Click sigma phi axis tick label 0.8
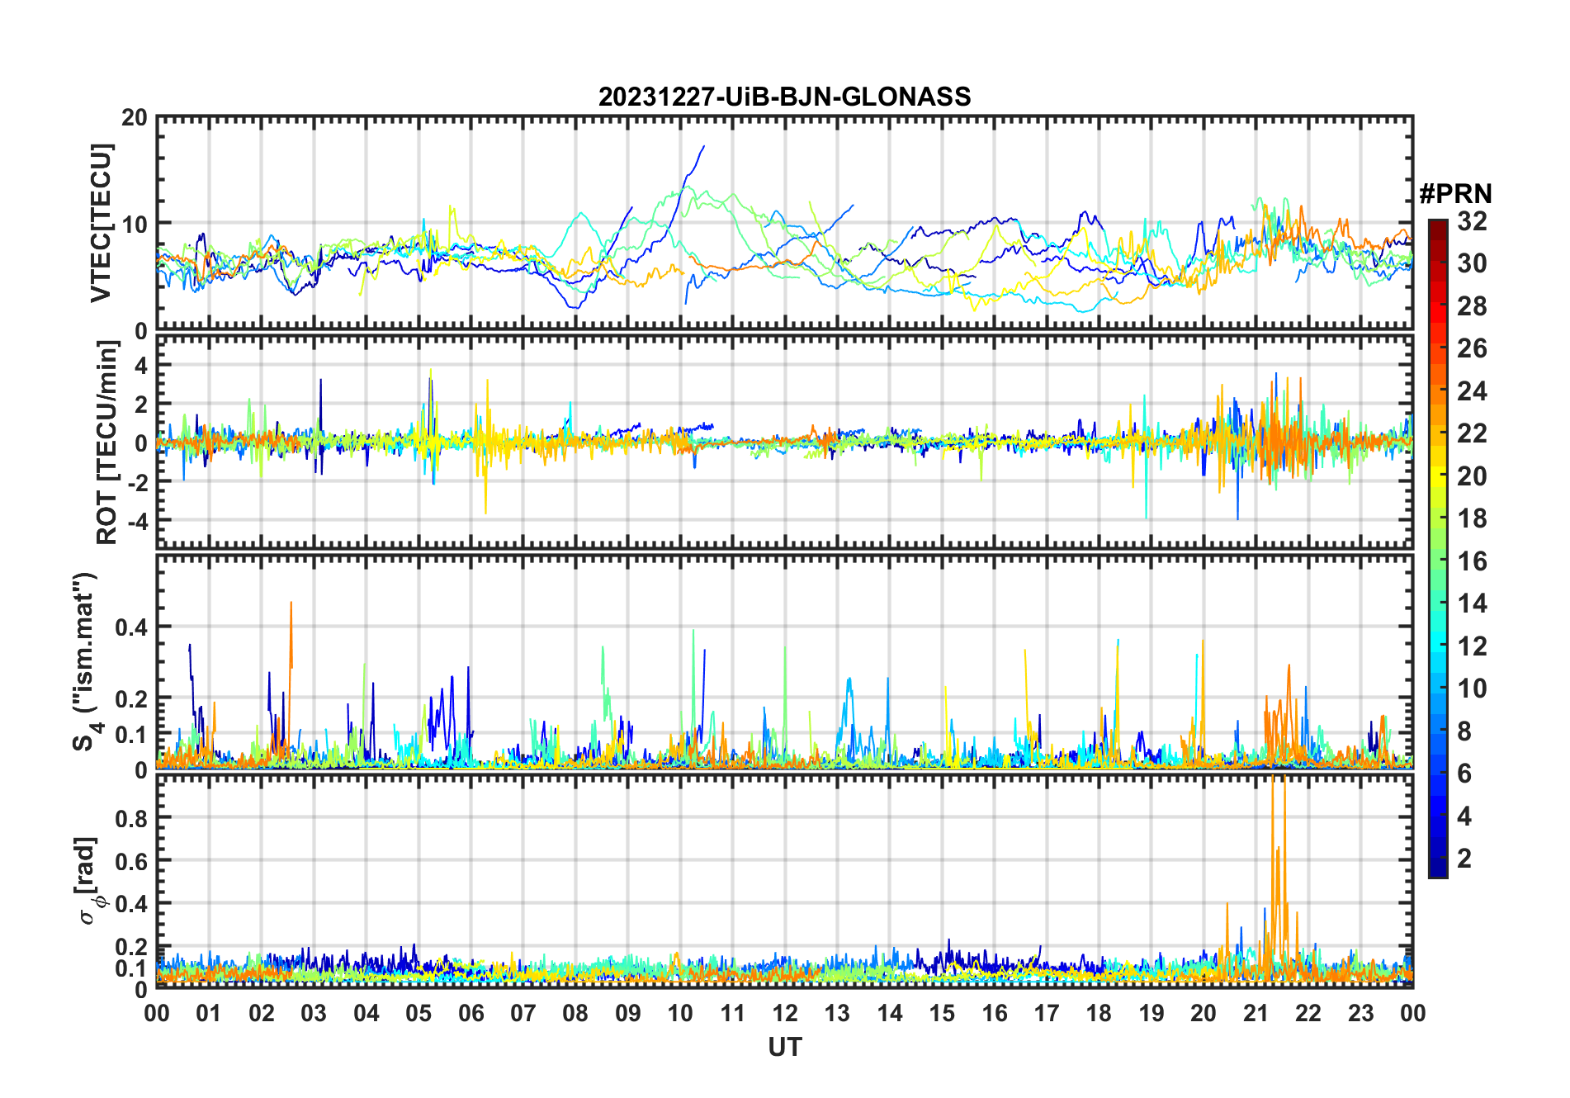Image resolution: width=1570 pixels, height=1098 pixels. [132, 818]
